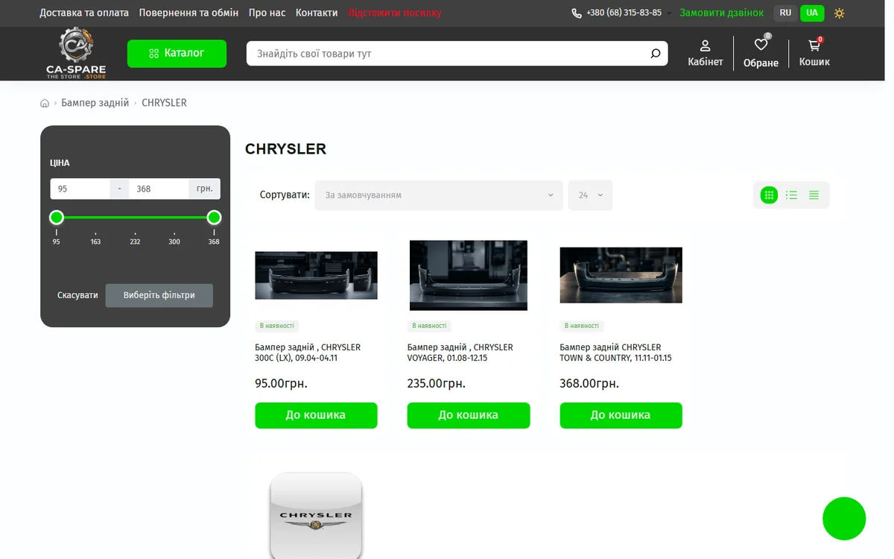Switch to grid view icon
894x559 pixels.
point(769,195)
